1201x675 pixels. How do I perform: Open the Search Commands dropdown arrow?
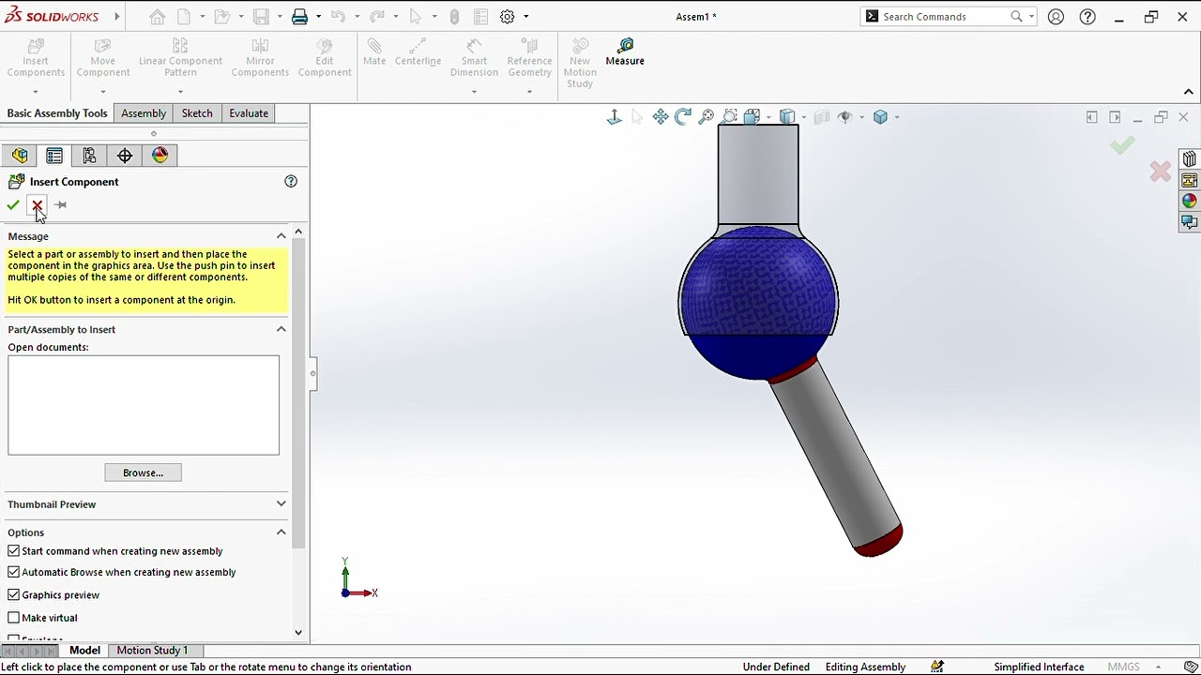click(x=1031, y=17)
